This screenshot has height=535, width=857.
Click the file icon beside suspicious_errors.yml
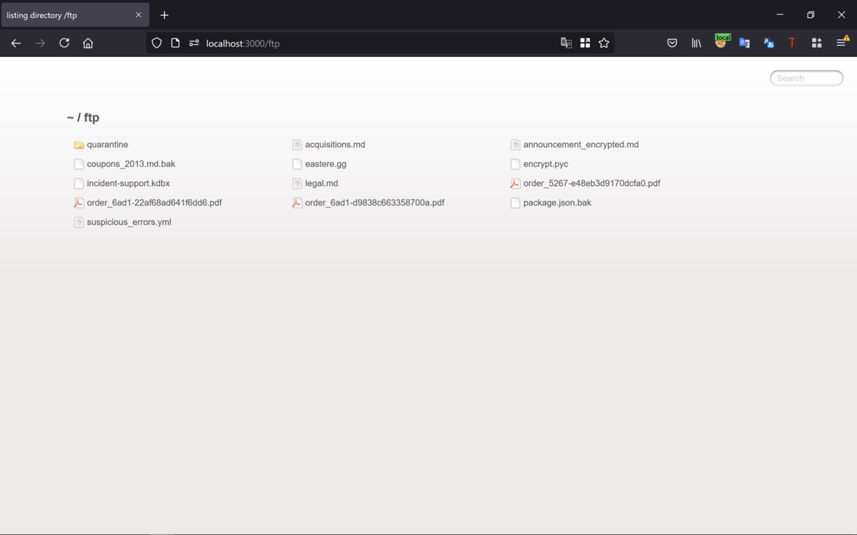click(x=79, y=222)
